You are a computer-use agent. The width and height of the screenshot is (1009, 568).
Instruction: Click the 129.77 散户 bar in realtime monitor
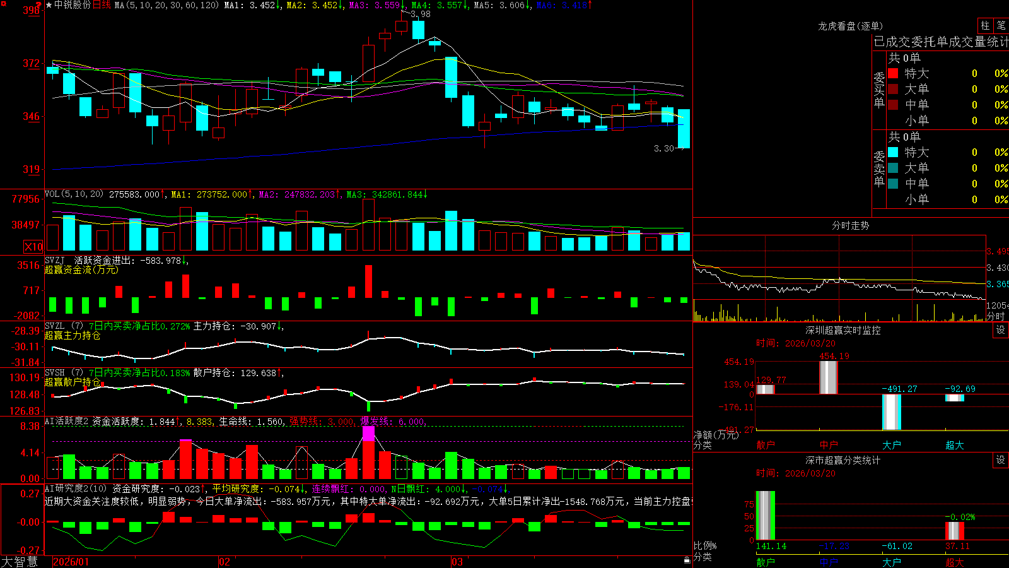(766, 389)
